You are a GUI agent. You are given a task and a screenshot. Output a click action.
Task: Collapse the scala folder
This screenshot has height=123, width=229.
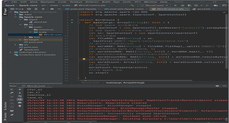click(x=30, y=32)
